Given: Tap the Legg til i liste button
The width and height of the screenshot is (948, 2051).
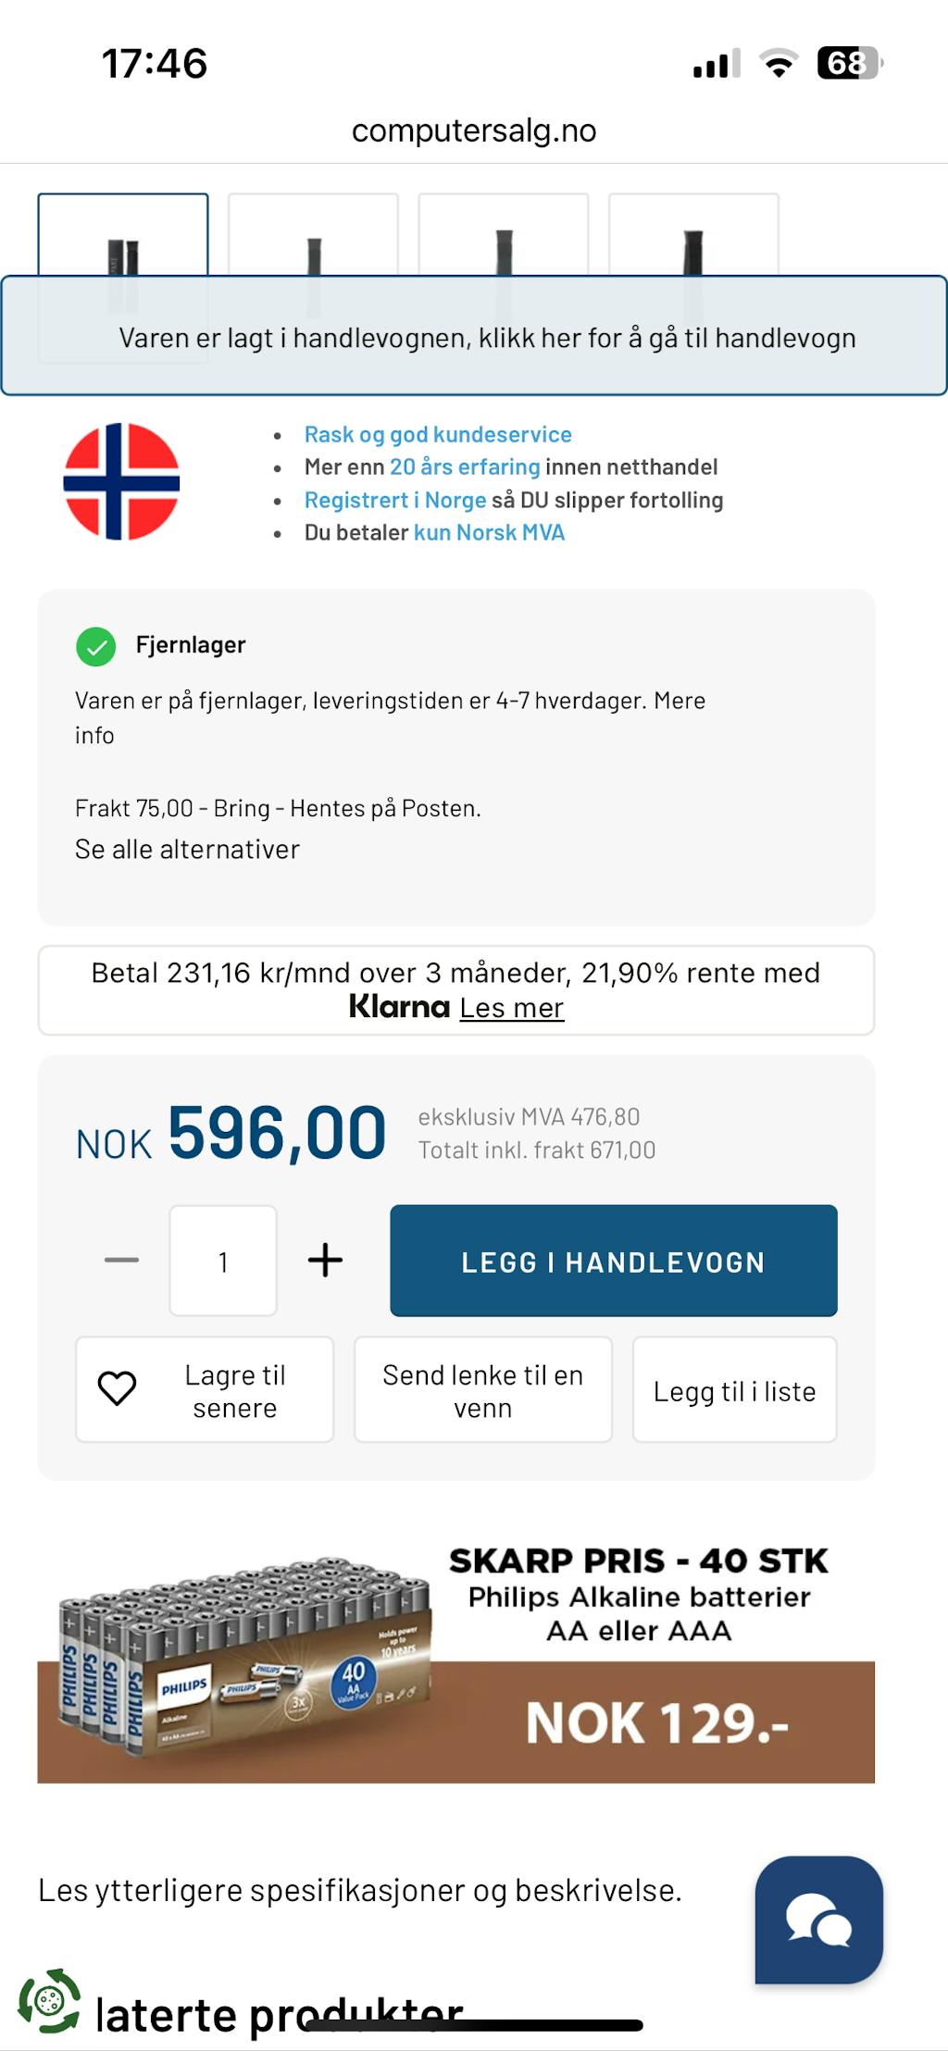Looking at the screenshot, I should click(734, 1390).
